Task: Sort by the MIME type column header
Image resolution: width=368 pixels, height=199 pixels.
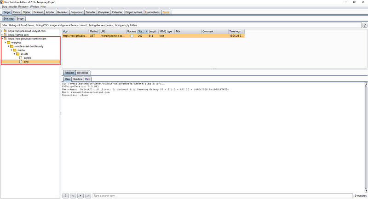Action: click(167, 31)
